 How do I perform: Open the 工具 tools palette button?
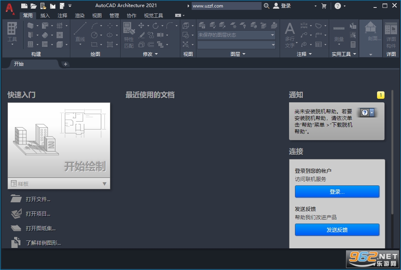click(x=12, y=34)
